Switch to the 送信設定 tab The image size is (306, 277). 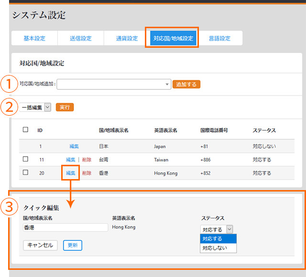[80, 38]
